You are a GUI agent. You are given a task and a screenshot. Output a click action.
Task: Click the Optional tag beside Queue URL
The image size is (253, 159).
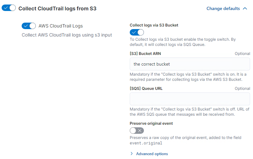point(242,89)
